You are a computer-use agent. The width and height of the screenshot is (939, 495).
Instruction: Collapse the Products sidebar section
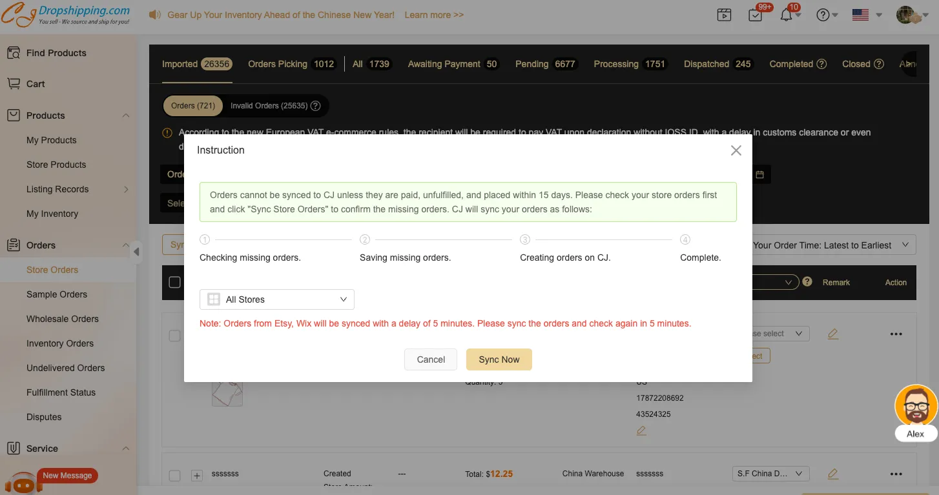(126, 116)
